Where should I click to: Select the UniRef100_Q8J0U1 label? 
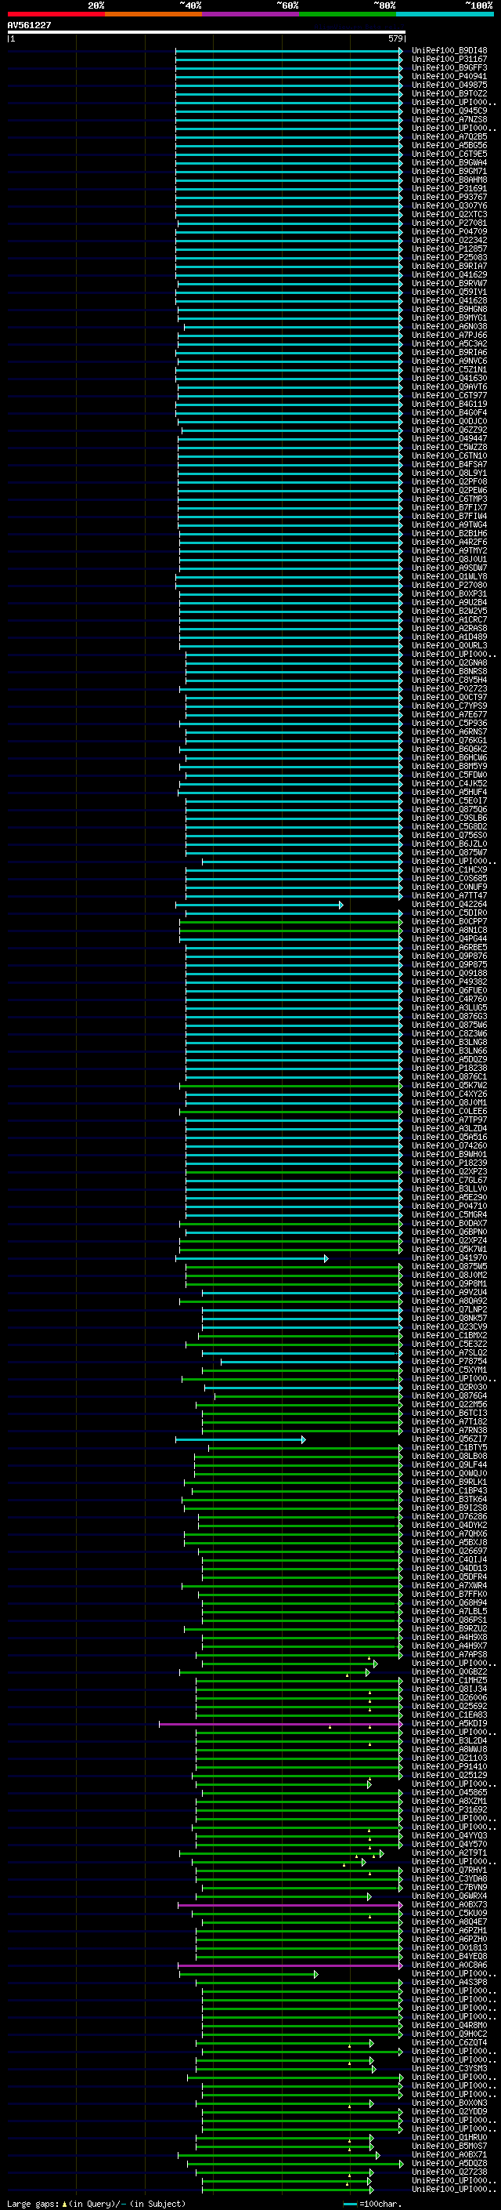tap(449, 560)
